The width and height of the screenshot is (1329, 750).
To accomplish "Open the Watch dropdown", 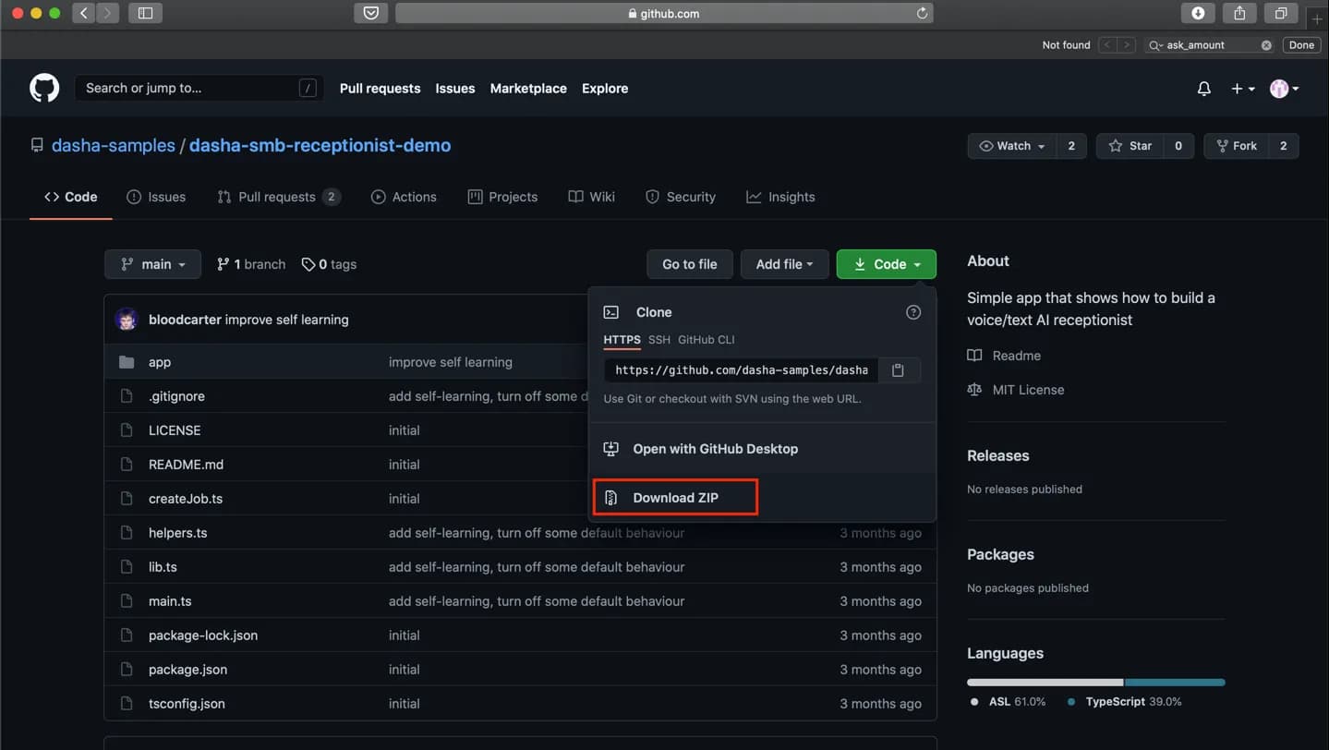I will [x=1012, y=146].
